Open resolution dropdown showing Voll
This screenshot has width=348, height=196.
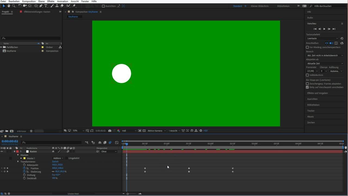pyautogui.click(x=129, y=131)
